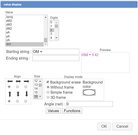This screenshot has width=138, height=135.
Task: Click the Ending string input field
Action: (56, 58)
